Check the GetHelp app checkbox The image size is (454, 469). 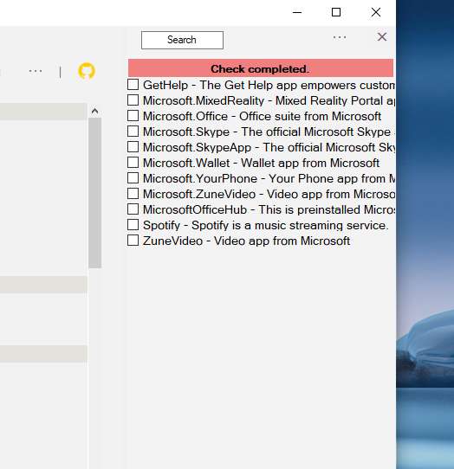(x=133, y=85)
